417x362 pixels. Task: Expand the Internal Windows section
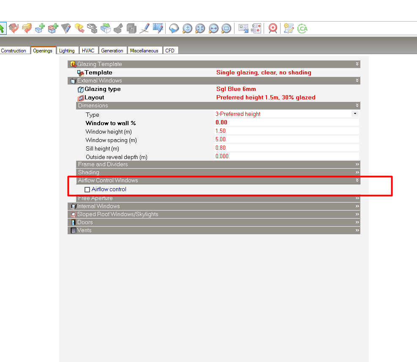tap(214, 206)
